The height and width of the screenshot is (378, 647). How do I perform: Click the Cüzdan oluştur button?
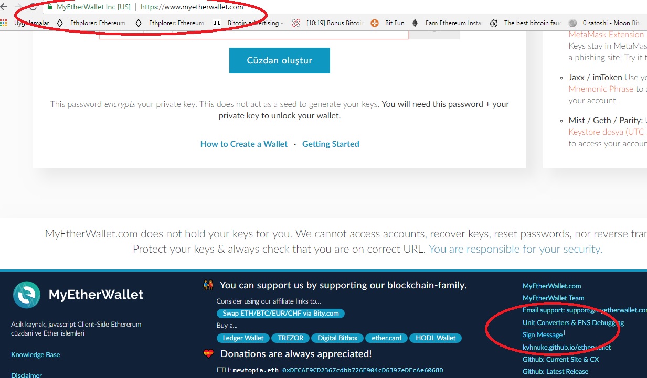(x=280, y=60)
